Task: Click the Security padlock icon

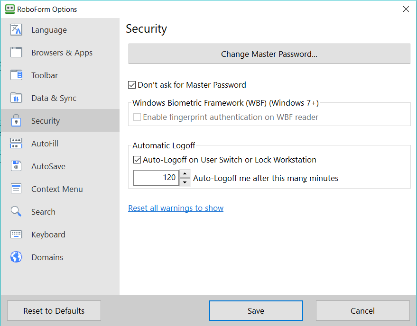Action: click(x=16, y=120)
